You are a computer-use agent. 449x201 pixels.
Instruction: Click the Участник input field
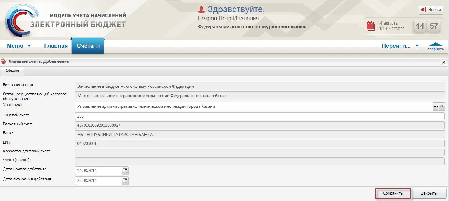[254, 106]
